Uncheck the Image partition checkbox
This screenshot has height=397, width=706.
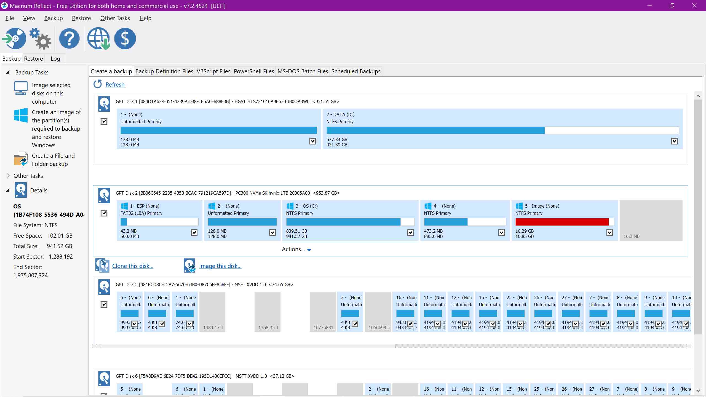610,233
